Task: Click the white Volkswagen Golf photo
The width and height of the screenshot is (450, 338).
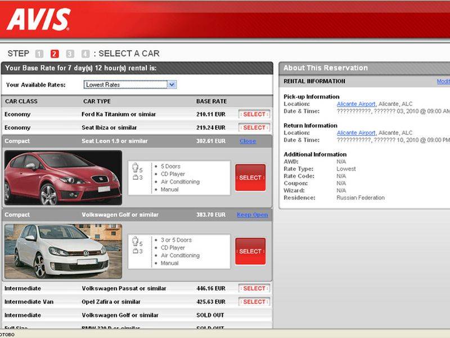Action: (x=63, y=251)
